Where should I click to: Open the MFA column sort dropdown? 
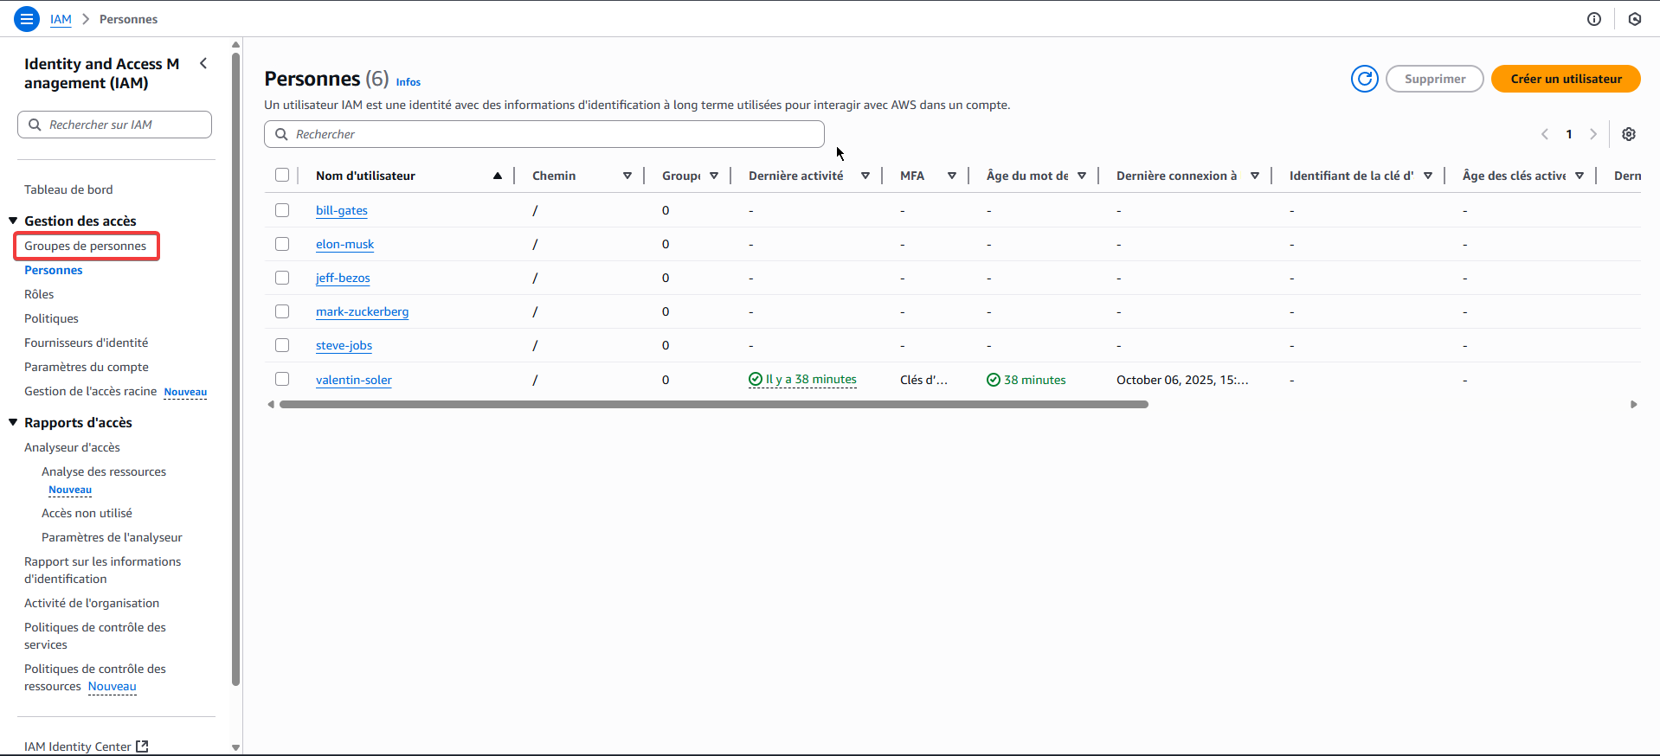(952, 176)
